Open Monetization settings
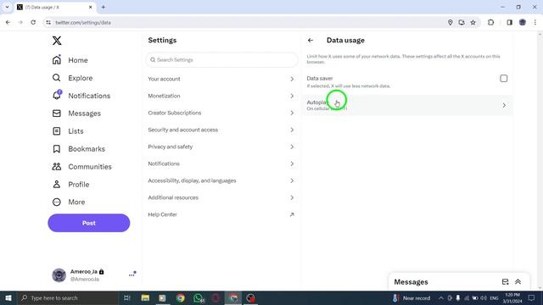Image resolution: width=543 pixels, height=305 pixels. coord(221,96)
